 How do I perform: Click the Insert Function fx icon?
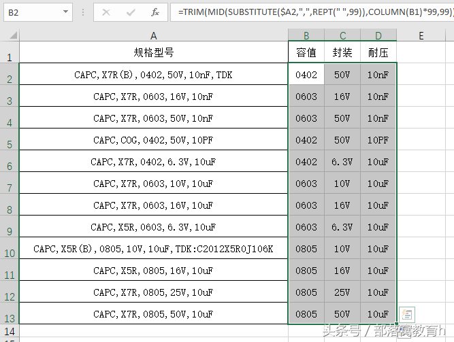tap(155, 12)
